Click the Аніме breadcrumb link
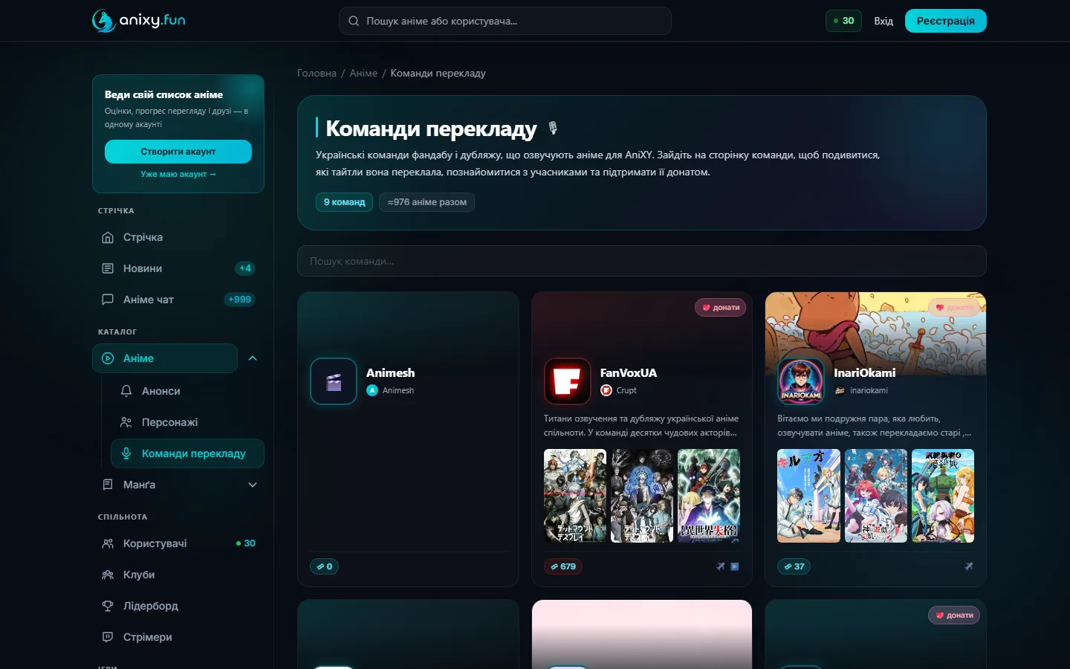Image resolution: width=1070 pixels, height=669 pixels. (x=363, y=73)
